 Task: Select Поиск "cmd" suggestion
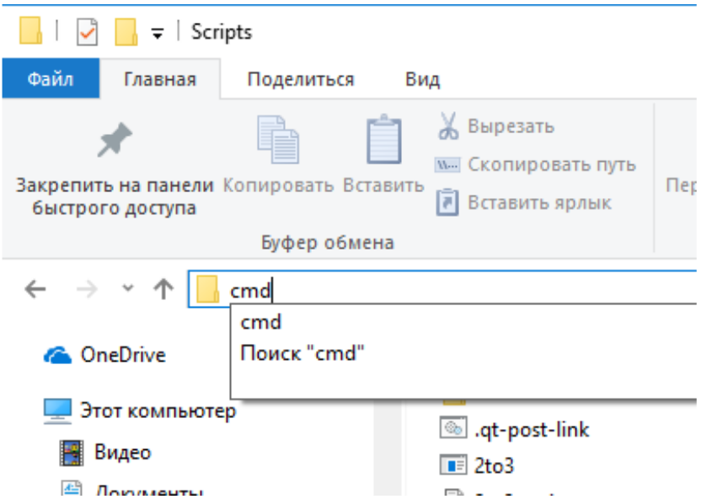[302, 353]
